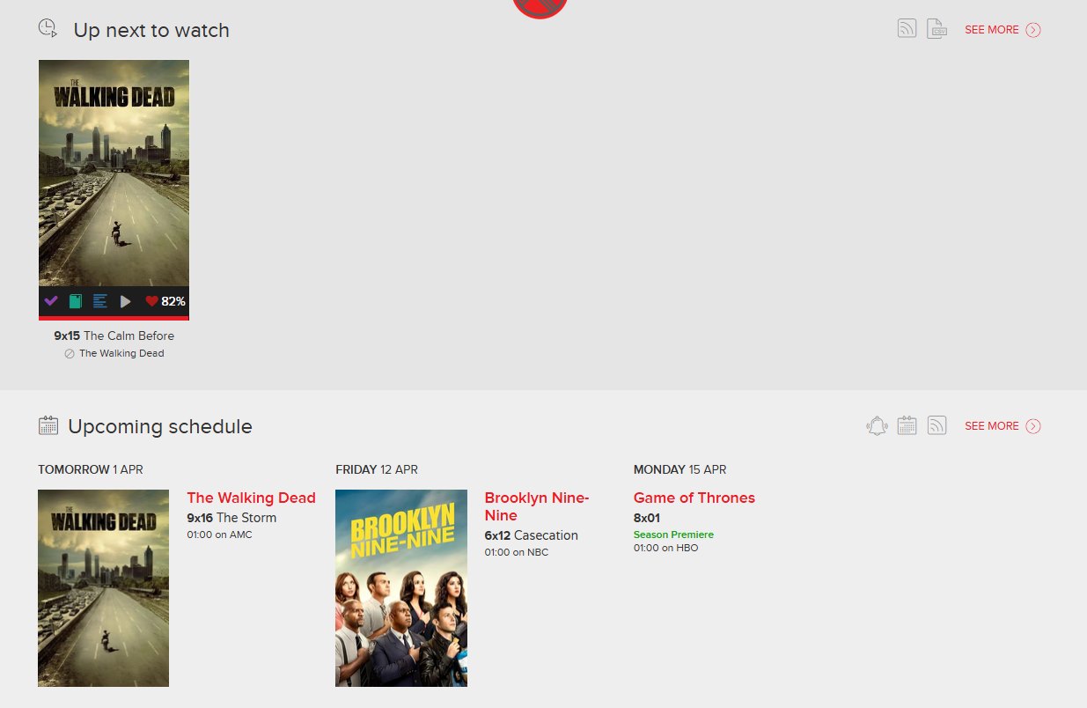Open Brooklyn Nine-Nine poster
Screen dimensions: 1087x708
[401, 588]
